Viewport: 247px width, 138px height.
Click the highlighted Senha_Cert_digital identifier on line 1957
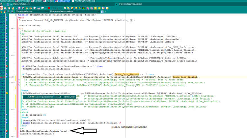tap(127, 74)
